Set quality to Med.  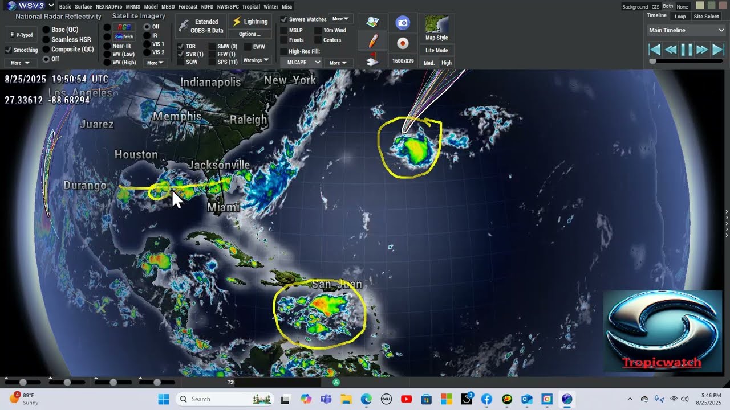429,63
